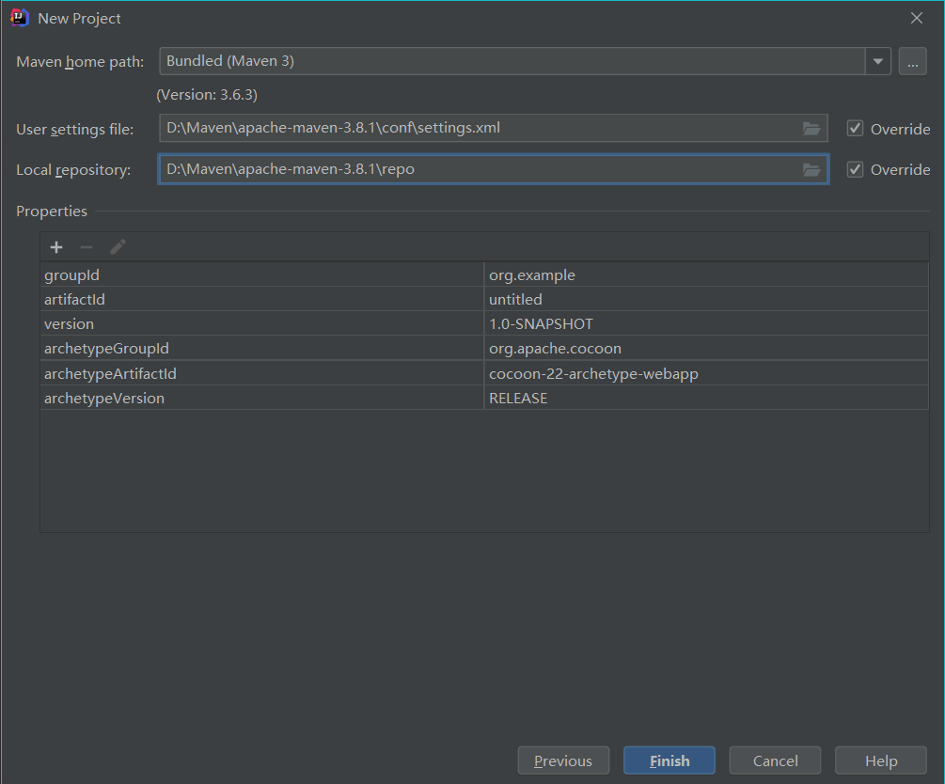This screenshot has height=784, width=945.
Task: Toggle Override for Local repository
Action: [x=855, y=169]
